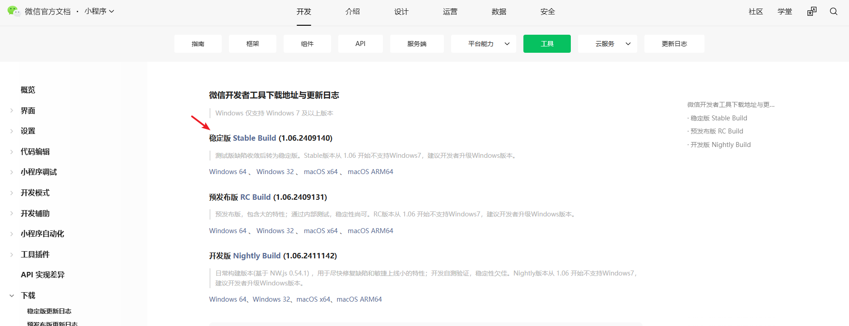Download RC Build Windows 32
This screenshot has width=849, height=326.
tap(275, 231)
